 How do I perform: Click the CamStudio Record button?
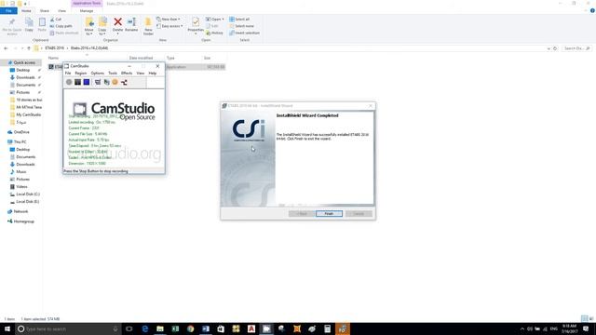[69, 82]
